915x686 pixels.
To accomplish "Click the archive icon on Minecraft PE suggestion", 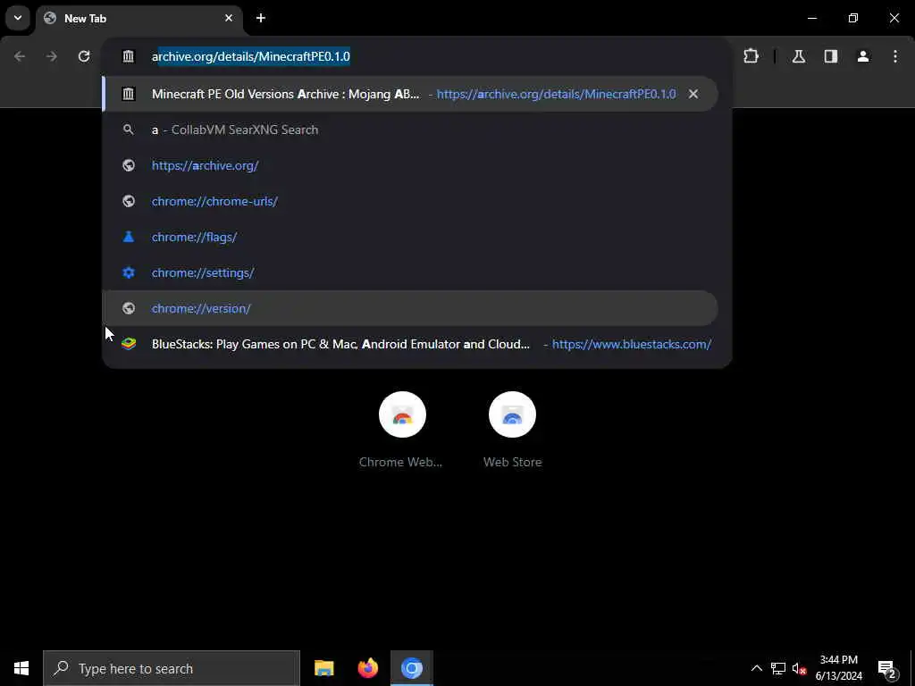I will pyautogui.click(x=129, y=94).
